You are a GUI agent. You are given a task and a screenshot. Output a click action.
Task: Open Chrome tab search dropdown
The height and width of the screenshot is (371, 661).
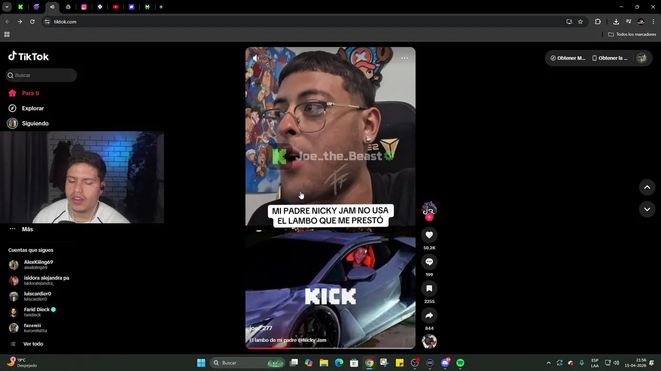[7, 7]
